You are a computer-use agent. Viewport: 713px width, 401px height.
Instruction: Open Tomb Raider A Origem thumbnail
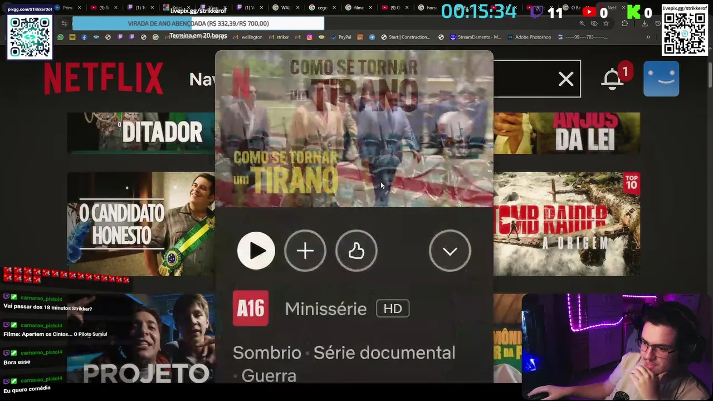click(567, 223)
